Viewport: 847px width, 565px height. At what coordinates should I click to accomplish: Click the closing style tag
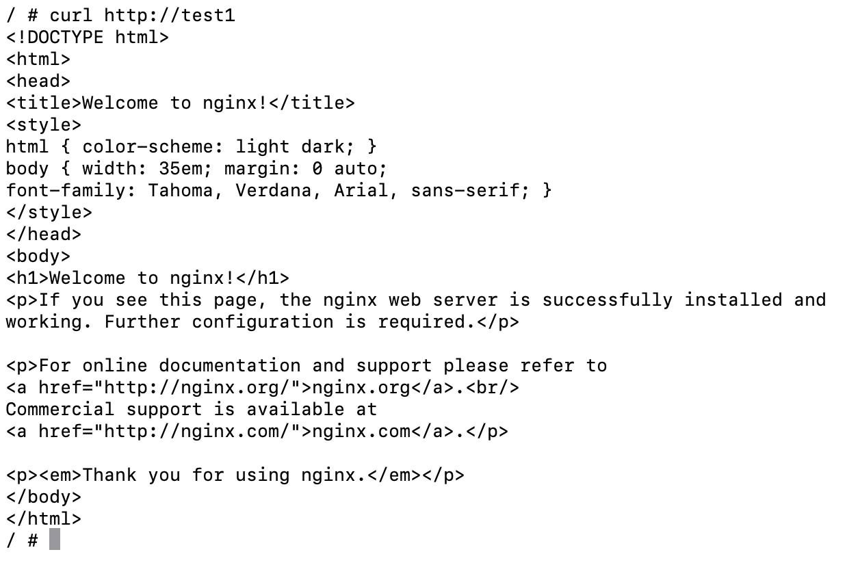[x=49, y=212]
